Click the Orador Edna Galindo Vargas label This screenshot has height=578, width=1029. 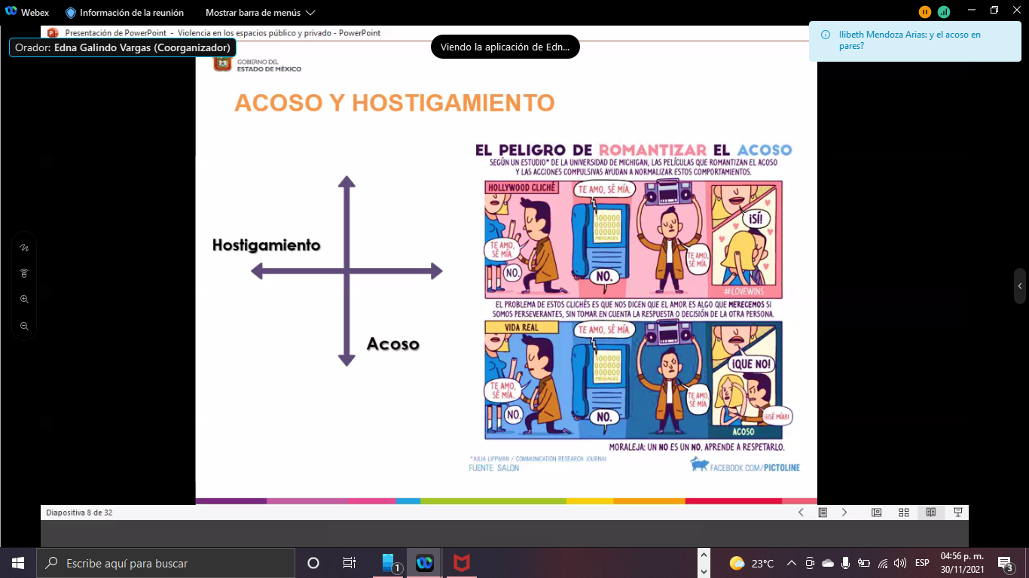click(x=122, y=47)
